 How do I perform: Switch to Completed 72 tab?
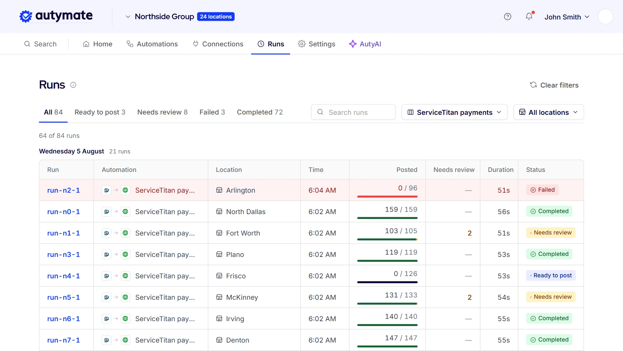[260, 112]
